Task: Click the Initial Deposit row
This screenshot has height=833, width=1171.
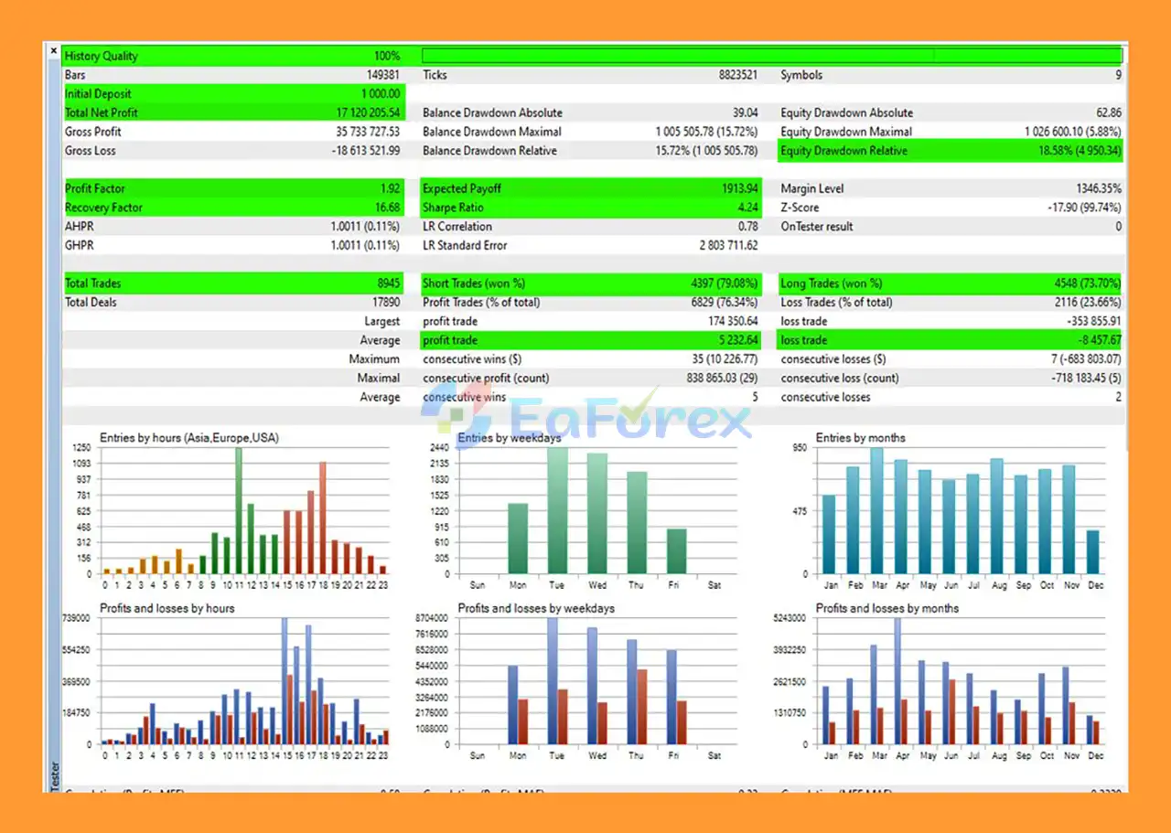Action: (x=232, y=93)
